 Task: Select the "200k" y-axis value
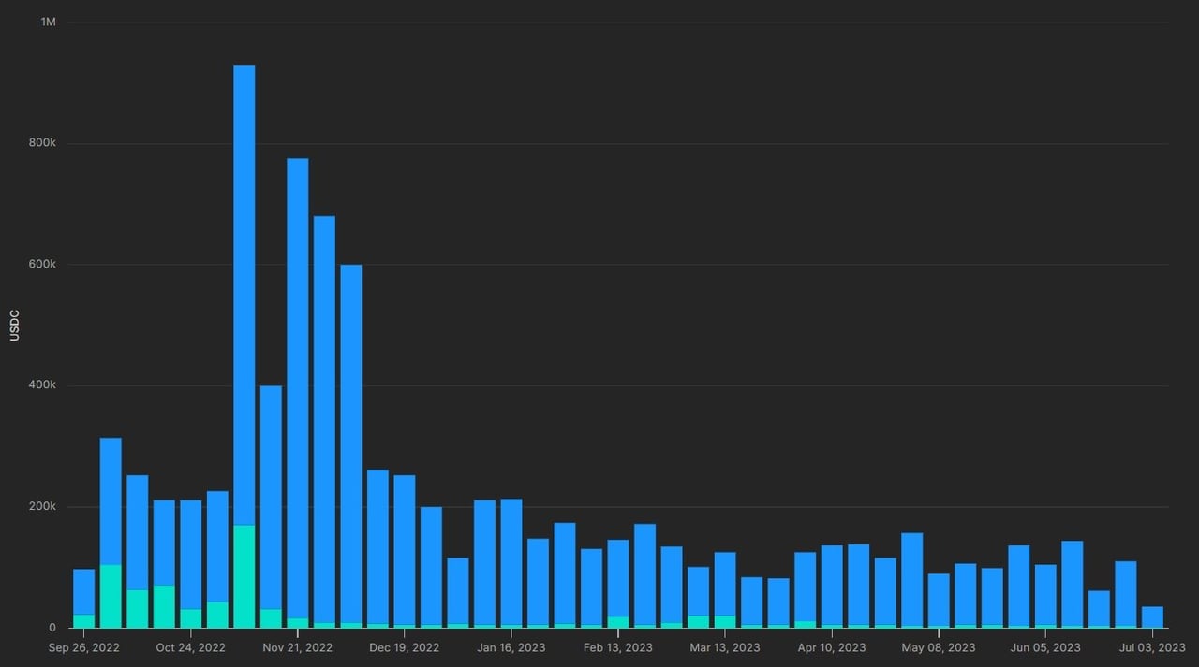(43, 506)
